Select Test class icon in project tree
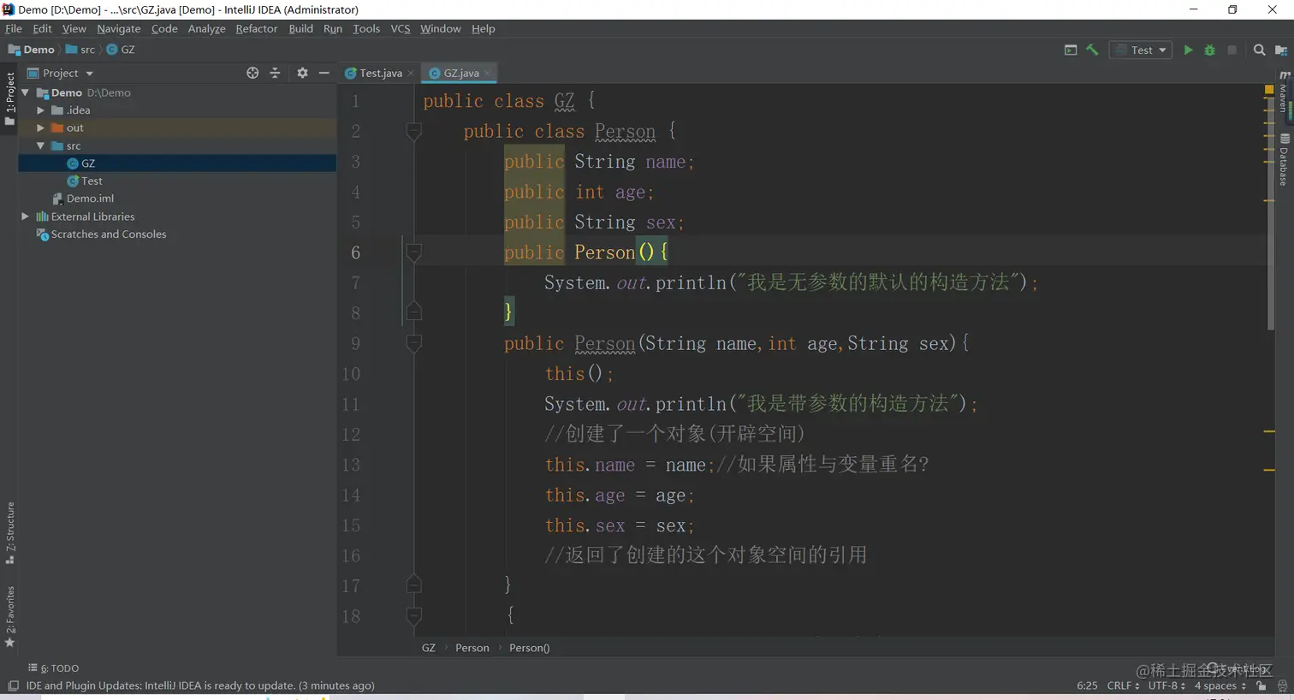The height and width of the screenshot is (700, 1294). (x=73, y=181)
